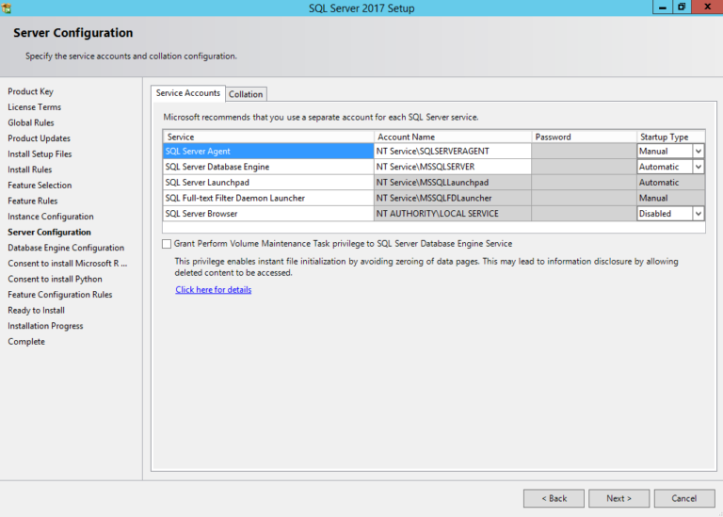Screen dimensions: 723x517
Task: Click the Automatic startup value for Launchpad
Action: 671,183
